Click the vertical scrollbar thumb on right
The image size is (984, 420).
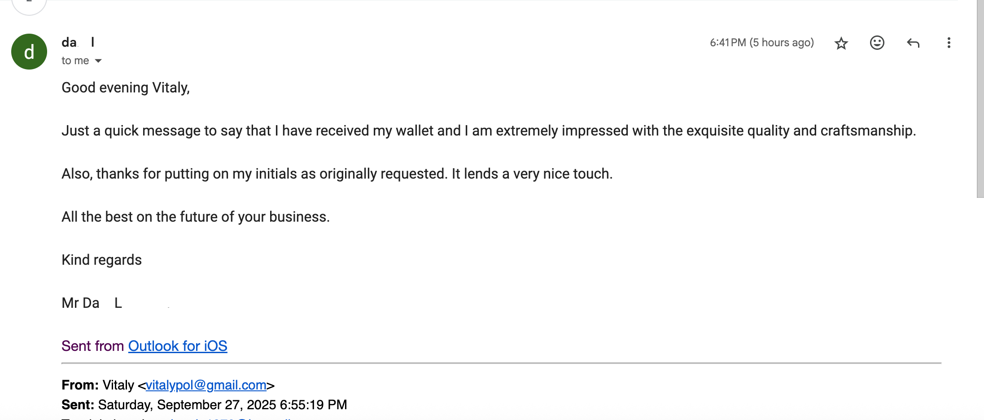click(x=980, y=99)
